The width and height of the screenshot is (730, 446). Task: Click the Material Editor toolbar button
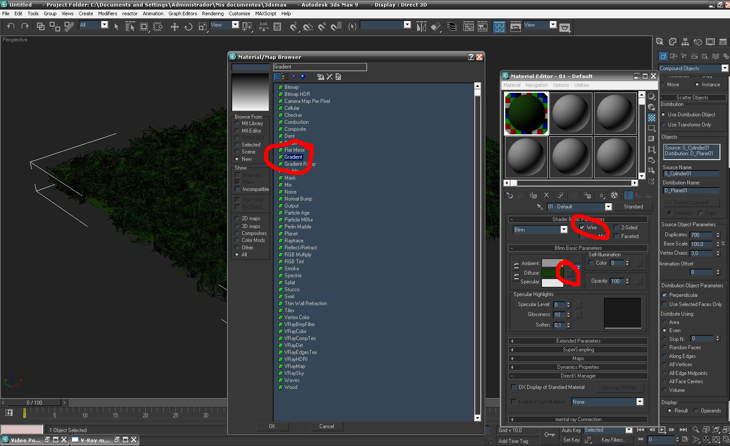pos(499,27)
